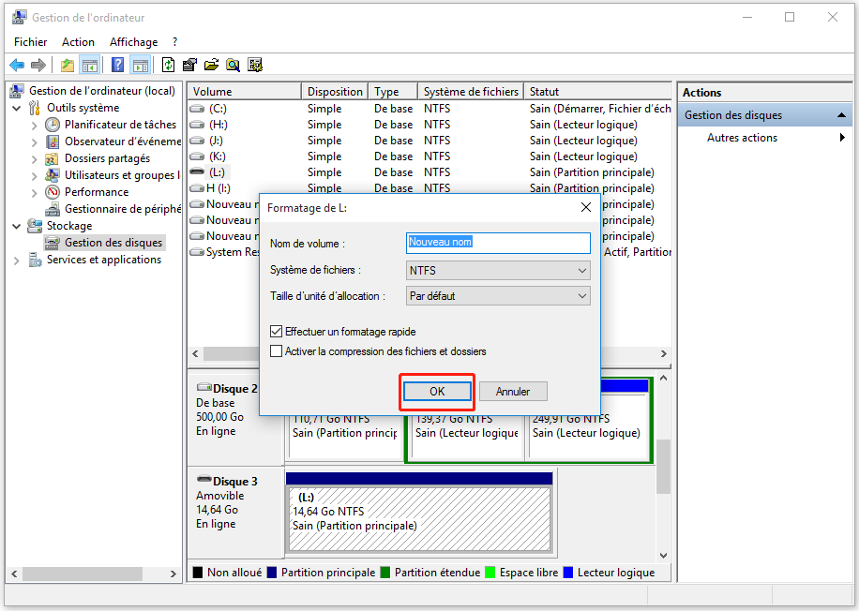The image size is (859, 611).
Task: Click the Performance gauge icon in tree
Action: pyautogui.click(x=53, y=192)
